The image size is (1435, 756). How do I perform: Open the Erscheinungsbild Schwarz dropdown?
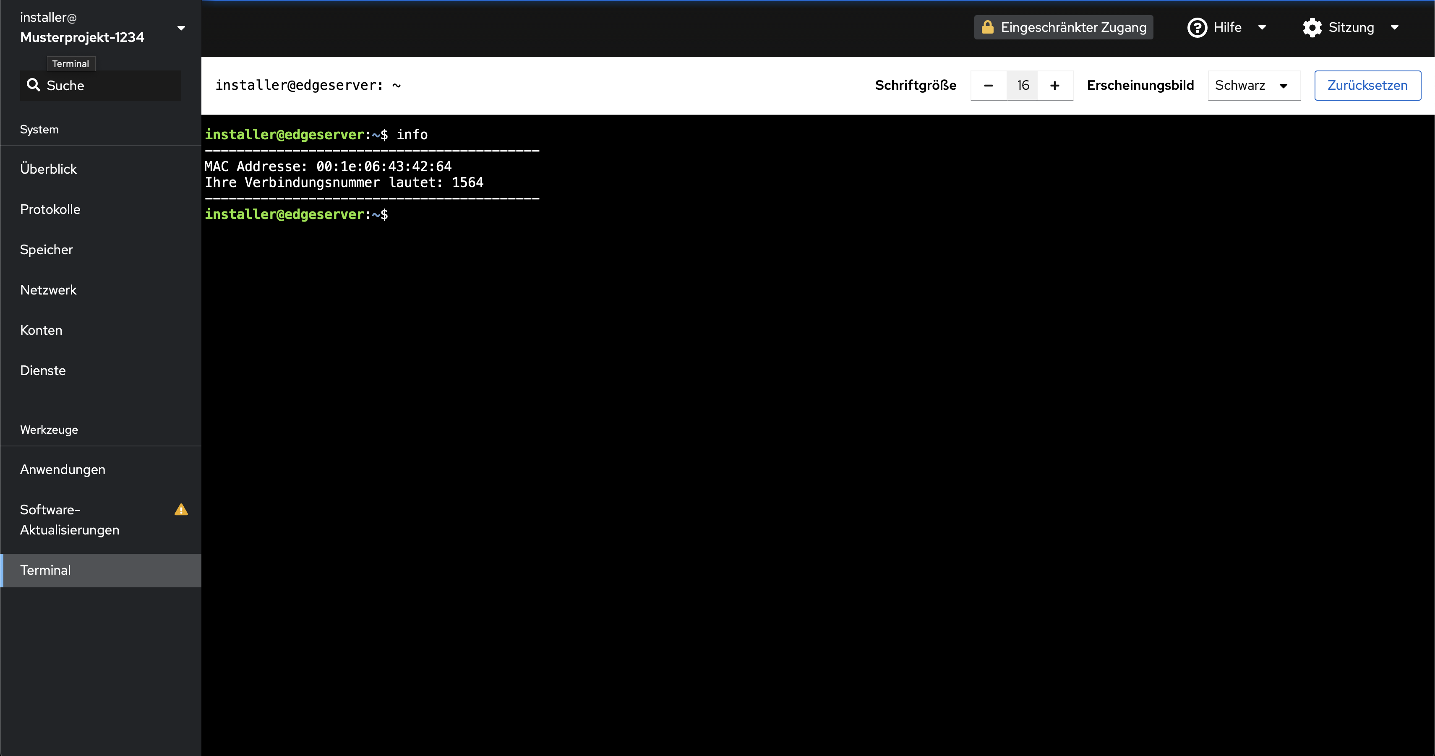click(x=1254, y=85)
